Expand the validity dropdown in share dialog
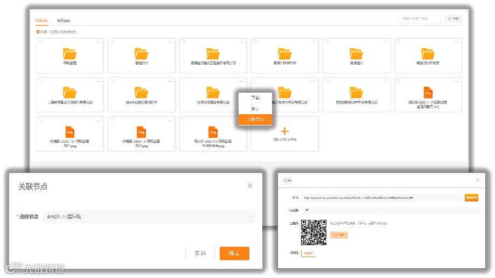 click(391, 211)
